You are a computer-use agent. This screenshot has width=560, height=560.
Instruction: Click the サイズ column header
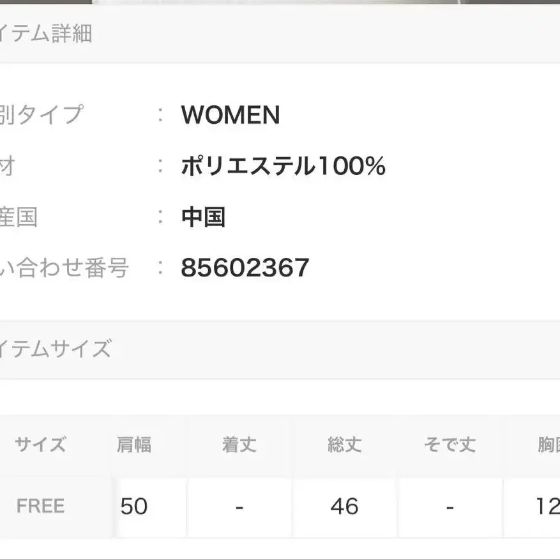(40, 444)
